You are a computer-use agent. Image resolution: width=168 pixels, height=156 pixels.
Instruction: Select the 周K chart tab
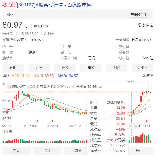click(91, 68)
